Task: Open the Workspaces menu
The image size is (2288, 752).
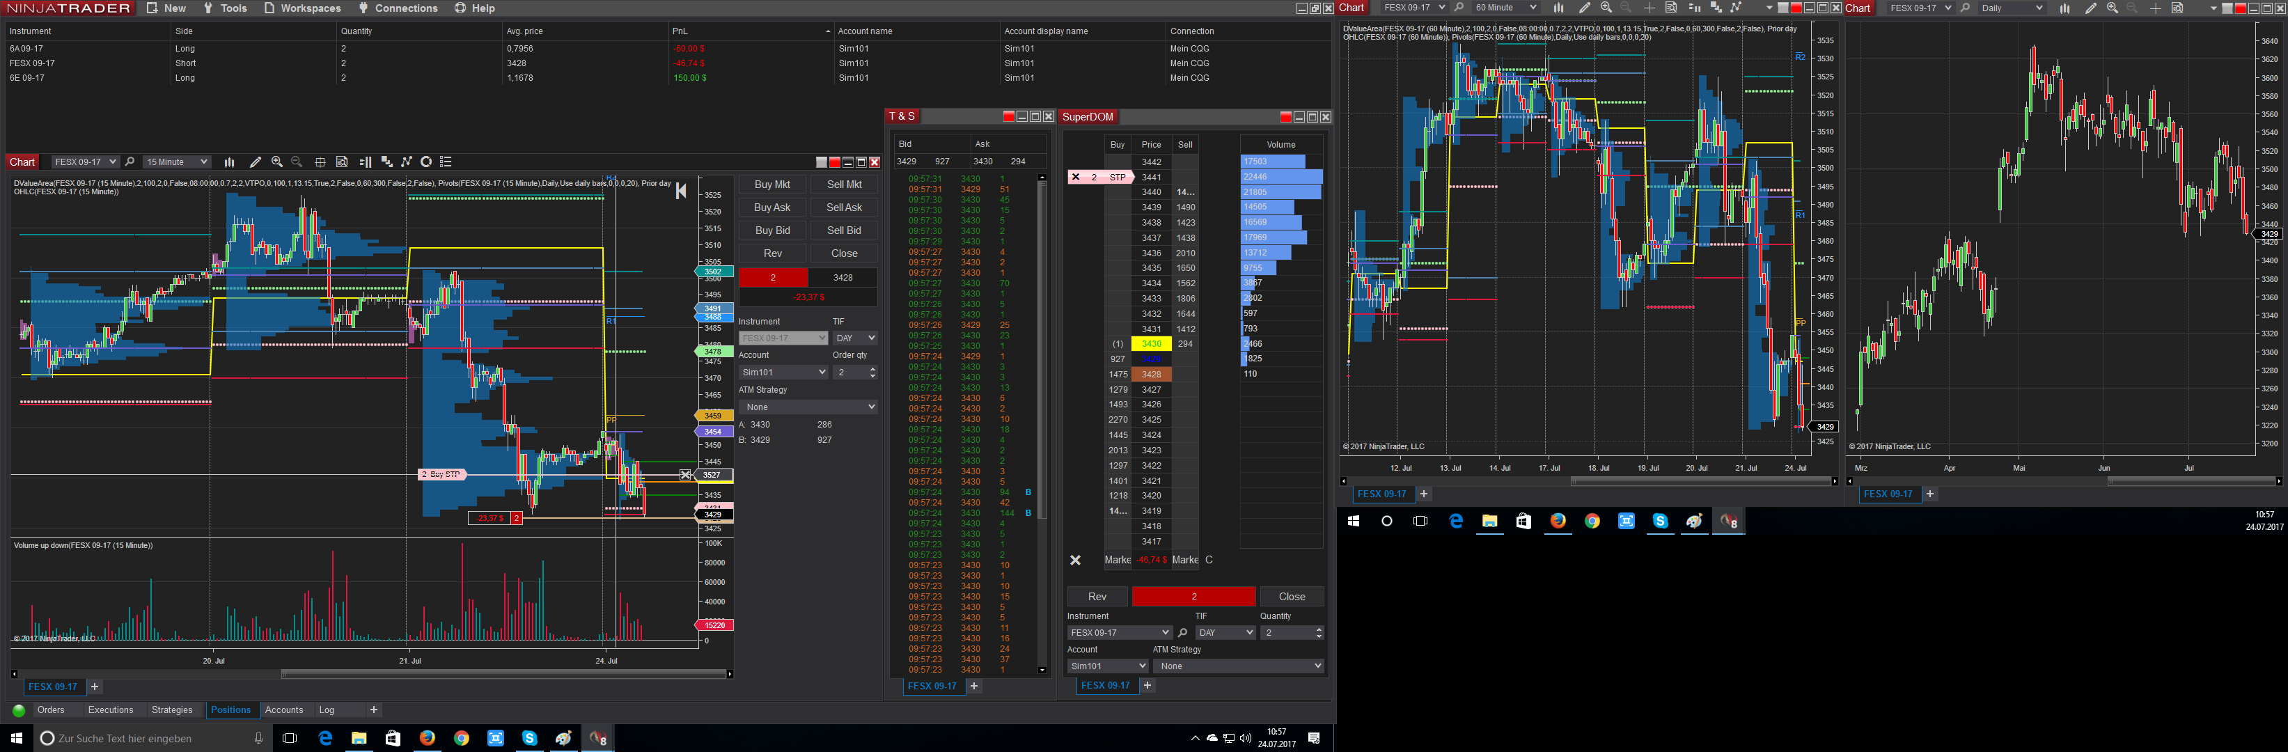Action: coord(302,8)
